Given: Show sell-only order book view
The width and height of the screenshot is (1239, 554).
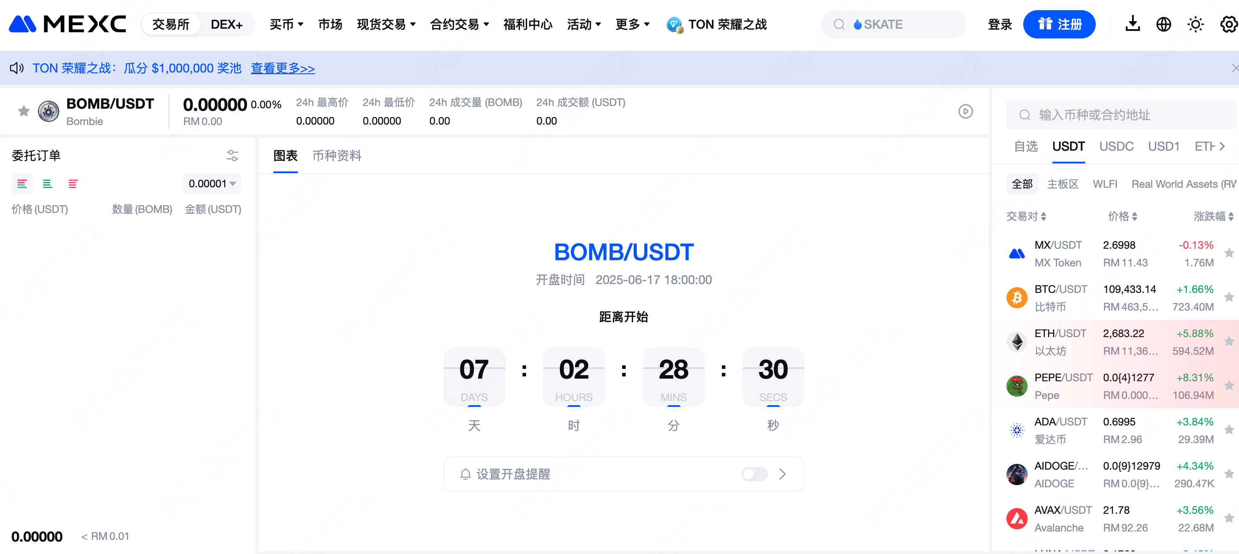Looking at the screenshot, I should pos(73,183).
